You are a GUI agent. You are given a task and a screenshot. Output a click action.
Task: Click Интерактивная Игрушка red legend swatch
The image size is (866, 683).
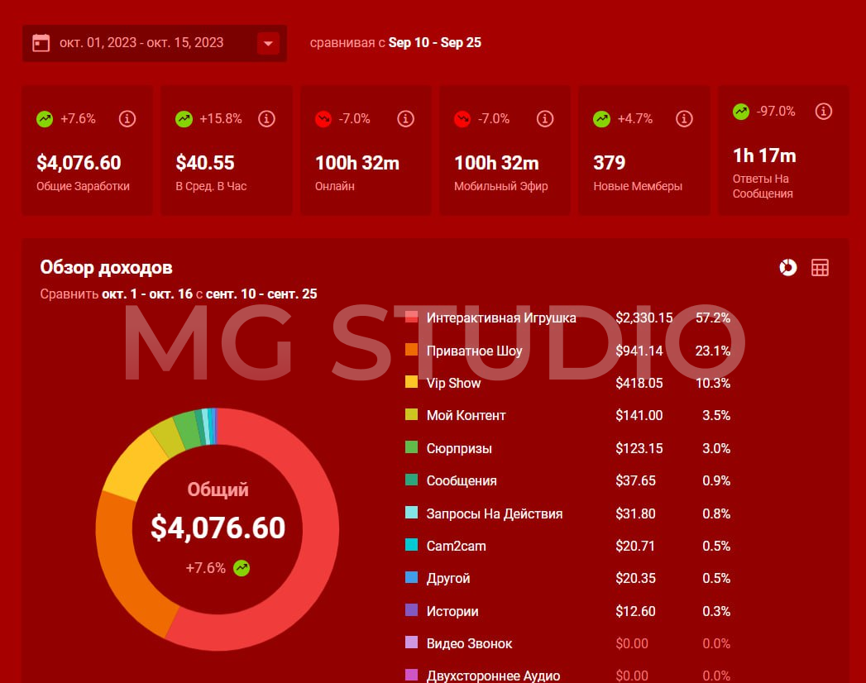(411, 318)
